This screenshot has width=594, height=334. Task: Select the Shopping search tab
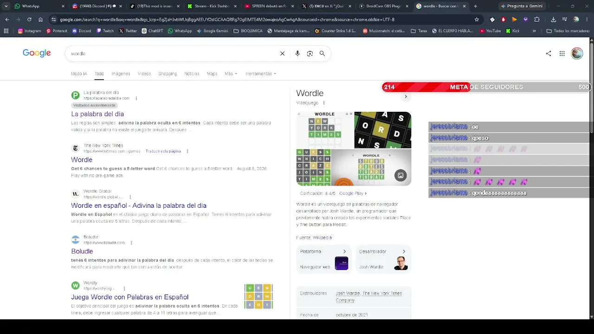[x=168, y=74]
